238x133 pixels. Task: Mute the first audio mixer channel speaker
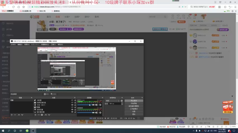(97, 105)
